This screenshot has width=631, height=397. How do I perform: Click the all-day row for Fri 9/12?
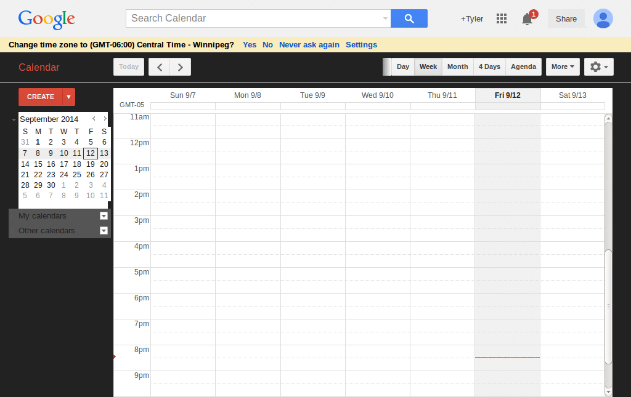click(x=508, y=106)
